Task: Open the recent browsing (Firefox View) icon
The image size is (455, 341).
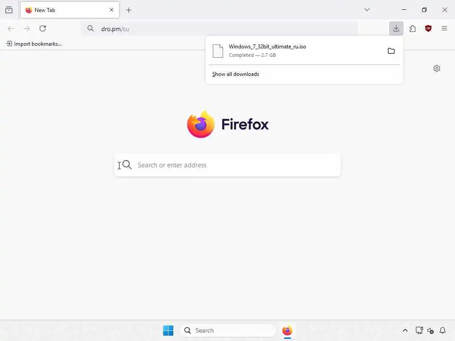Action: [9, 10]
